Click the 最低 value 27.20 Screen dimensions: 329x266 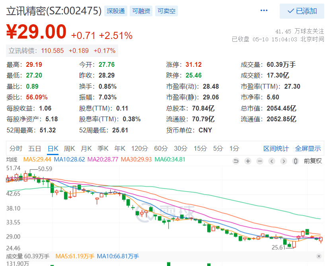[x=34, y=75]
